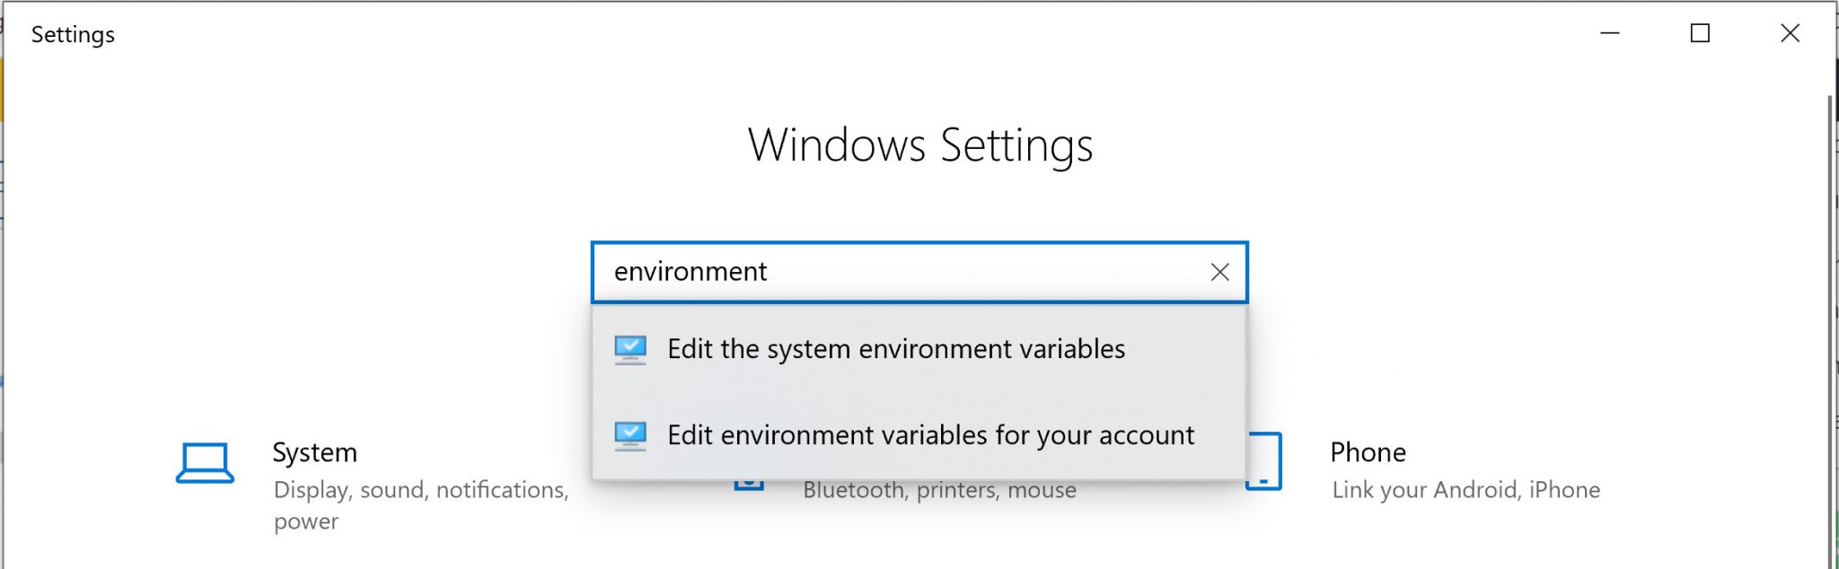The width and height of the screenshot is (1839, 569).
Task: Click "Link your Android, iPhone" description
Action: [x=1465, y=490]
